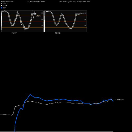Select the 'Slow D' legend label
Image resolution: width=132 pixels, height=132 pixels.
tap(5, 4)
